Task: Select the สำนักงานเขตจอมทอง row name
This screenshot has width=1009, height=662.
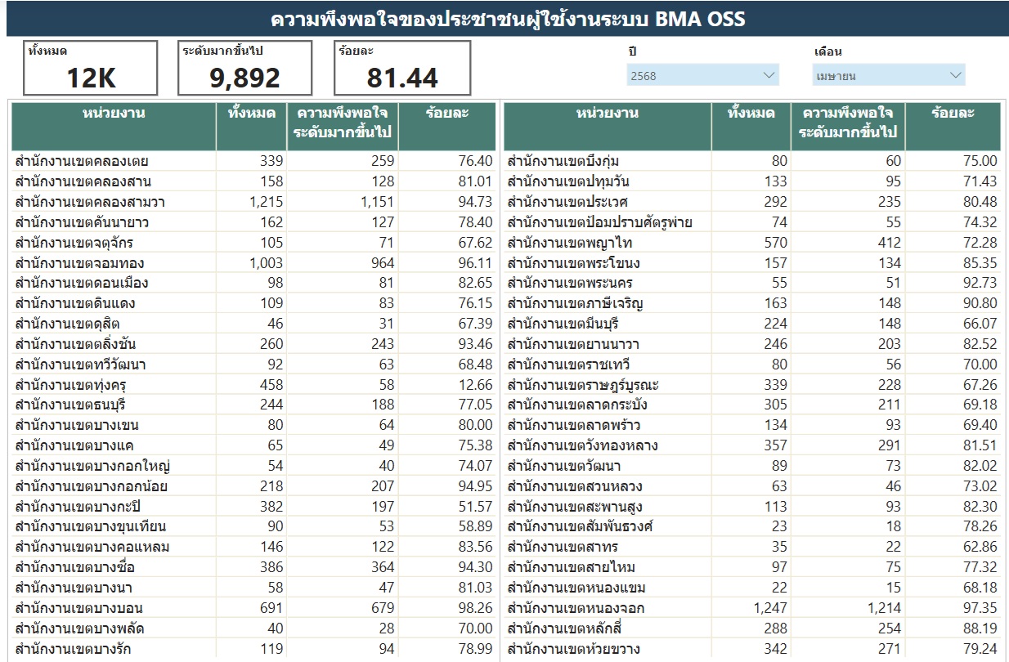Action: (x=82, y=263)
